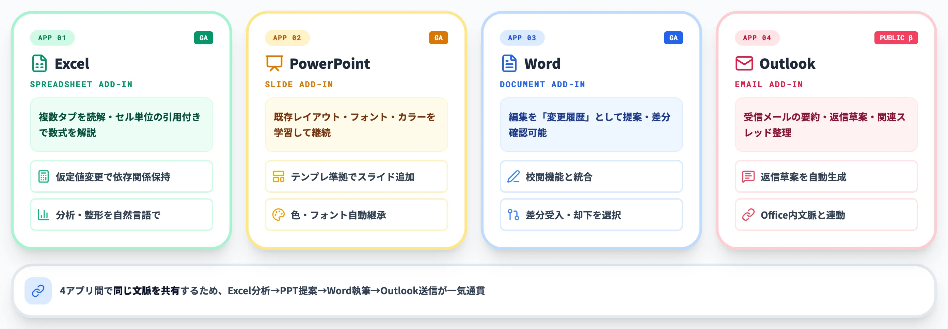Click the 編集を「変更履歴」として提案 description box
This screenshot has height=329, width=948.
click(591, 125)
